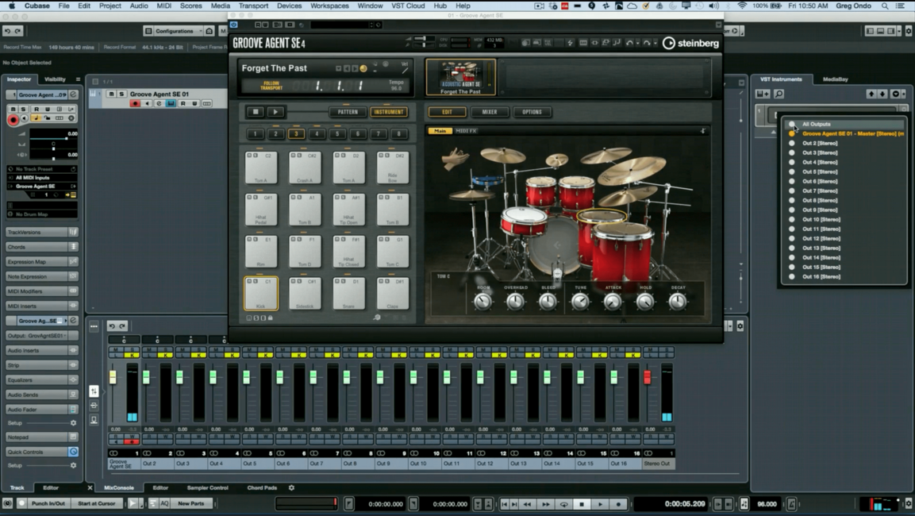915x516 pixels.
Task: Open the Configurations dropdown
Action: (173, 31)
